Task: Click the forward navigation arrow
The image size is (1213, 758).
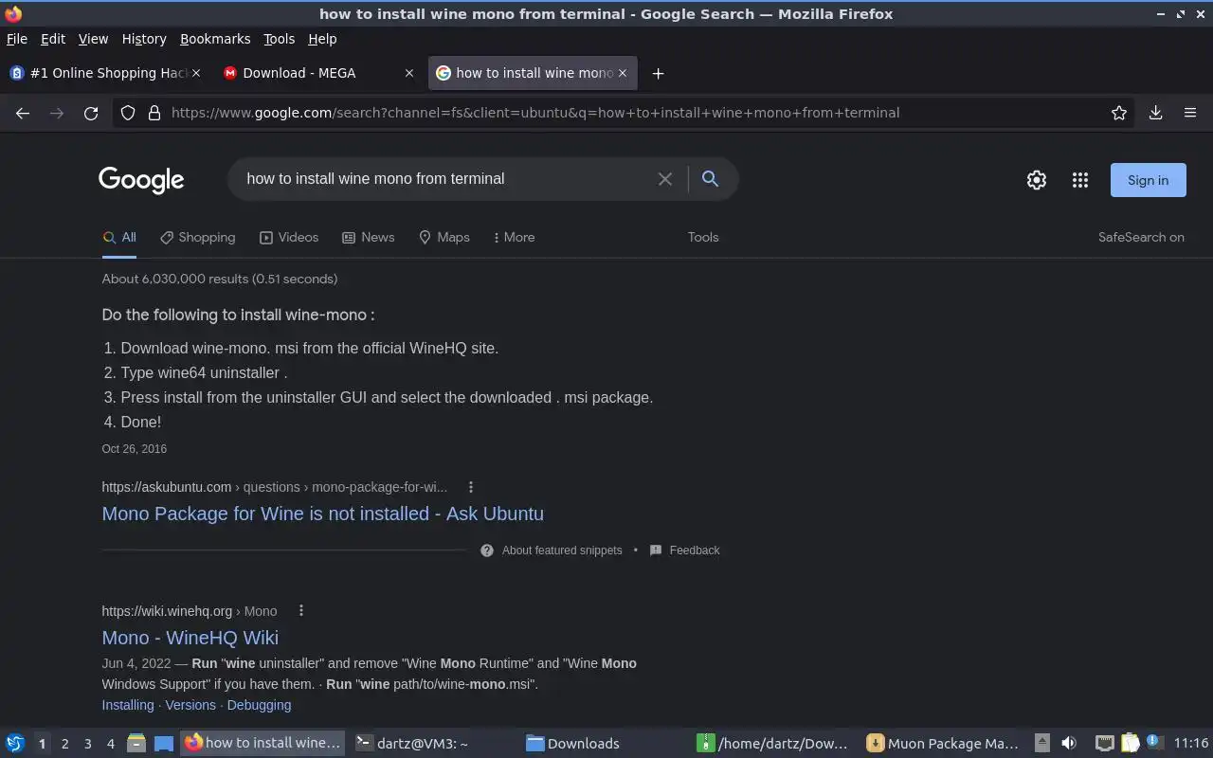Action: click(x=57, y=113)
